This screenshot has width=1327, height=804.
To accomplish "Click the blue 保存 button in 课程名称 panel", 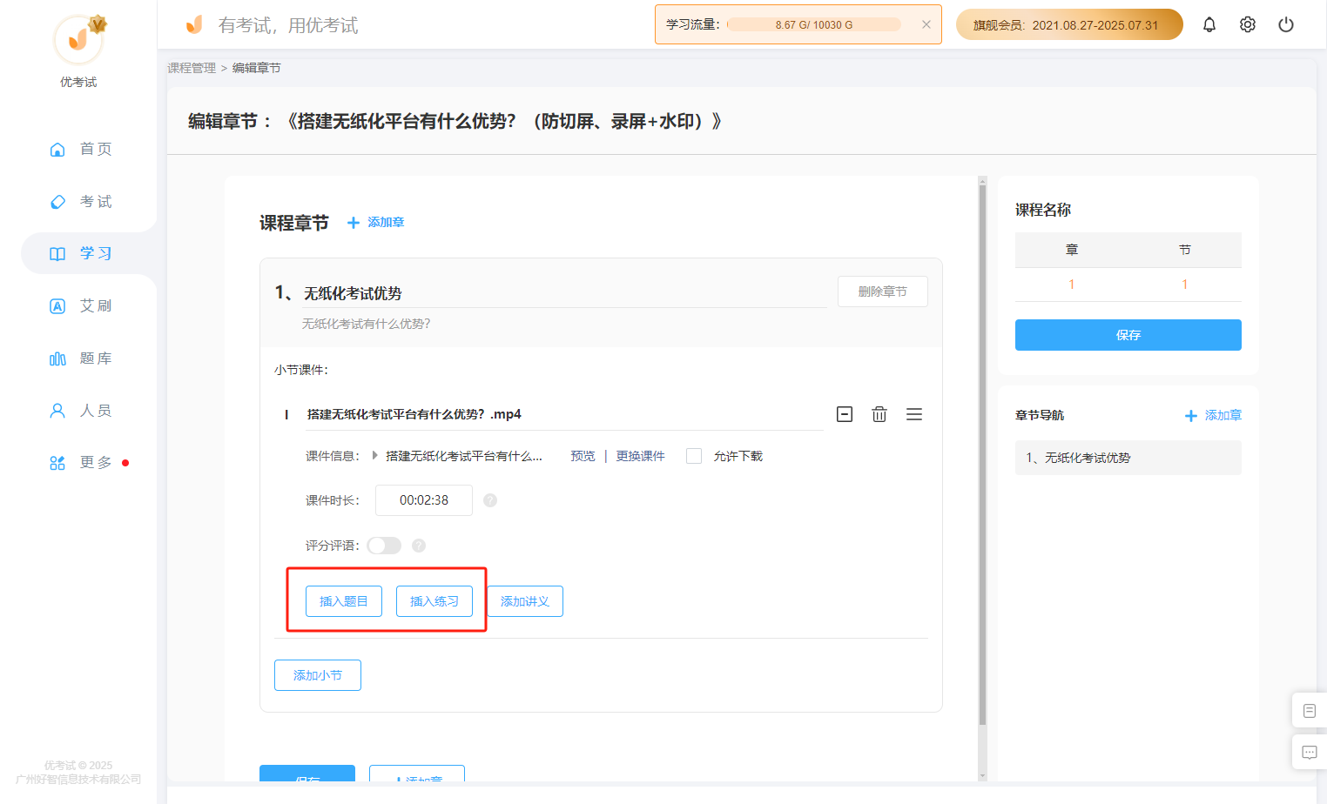I will coord(1128,335).
